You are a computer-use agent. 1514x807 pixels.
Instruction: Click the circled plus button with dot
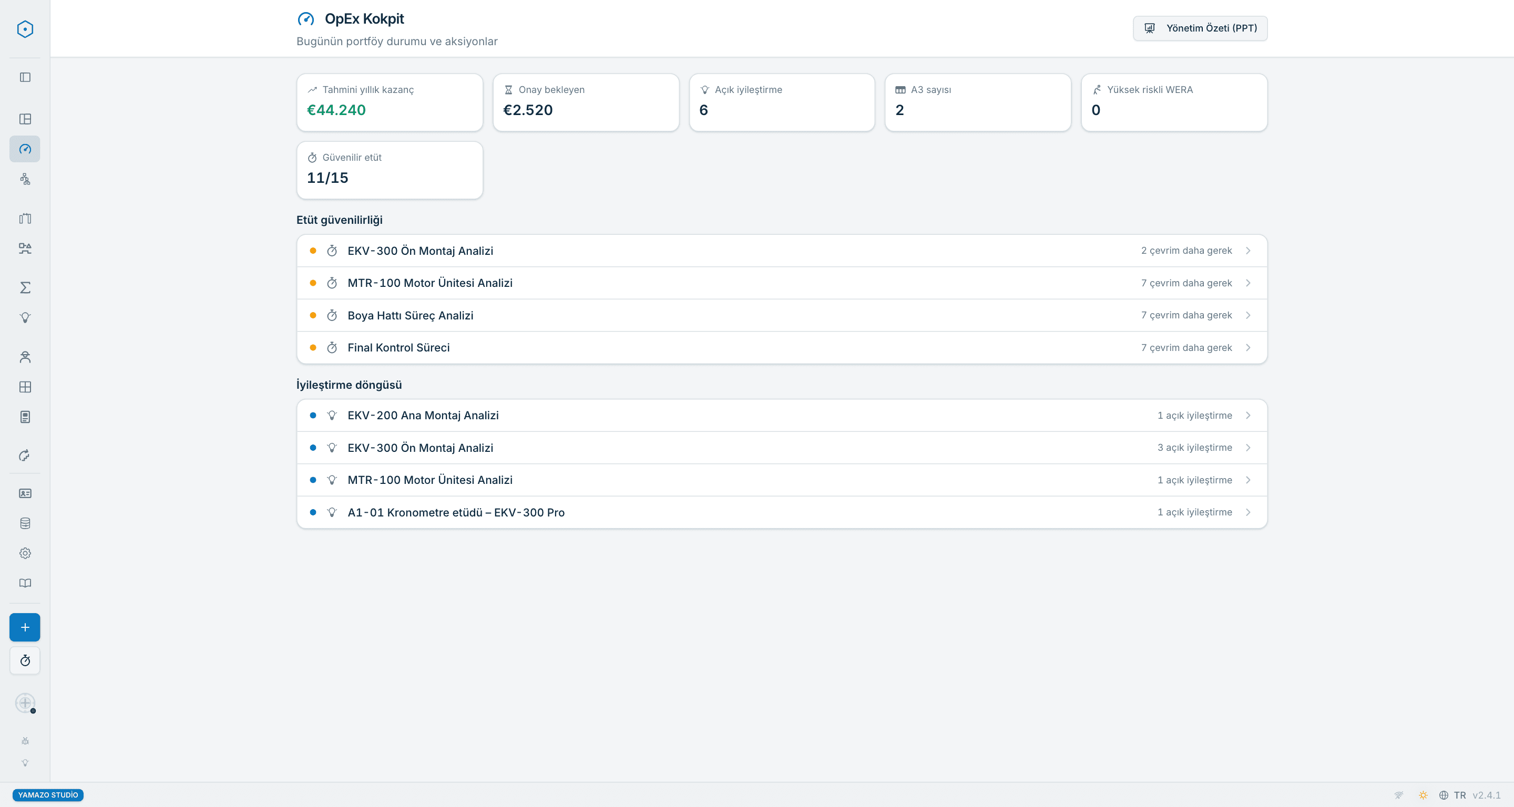click(x=25, y=702)
